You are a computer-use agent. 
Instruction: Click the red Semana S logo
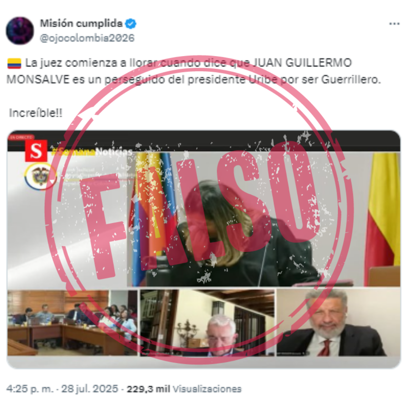(x=36, y=151)
